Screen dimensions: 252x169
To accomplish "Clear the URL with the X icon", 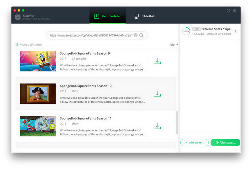I will [x=136, y=35].
